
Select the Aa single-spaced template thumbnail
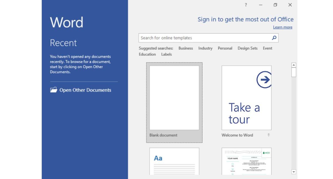pyautogui.click(x=174, y=161)
